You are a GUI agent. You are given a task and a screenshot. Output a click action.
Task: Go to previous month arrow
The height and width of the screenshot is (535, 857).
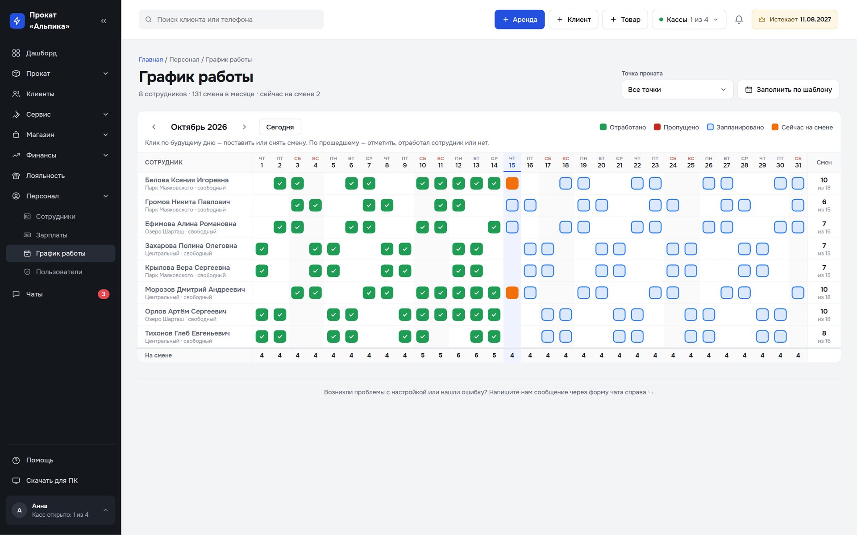click(x=154, y=127)
